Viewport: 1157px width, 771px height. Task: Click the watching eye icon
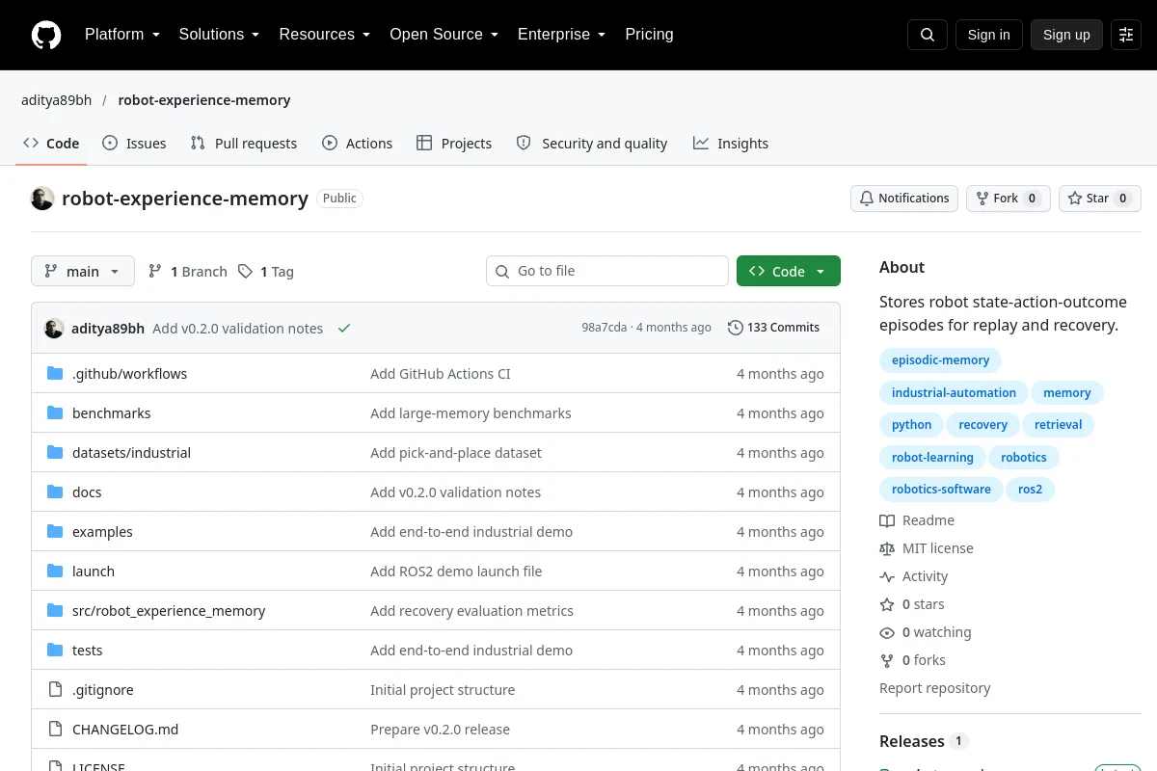tap(887, 632)
